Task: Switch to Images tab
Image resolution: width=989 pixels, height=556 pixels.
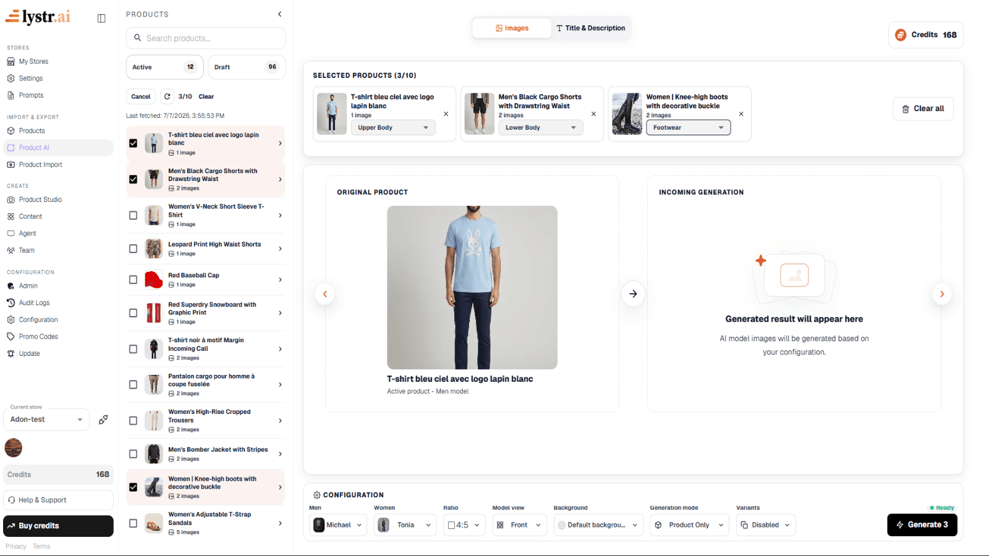Action: pos(512,28)
